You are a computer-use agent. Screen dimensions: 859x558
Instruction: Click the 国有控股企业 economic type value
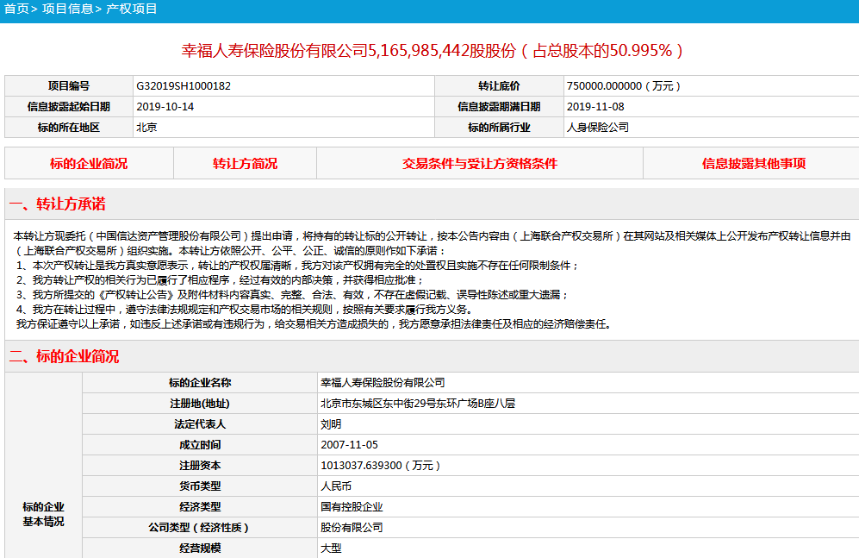point(352,507)
